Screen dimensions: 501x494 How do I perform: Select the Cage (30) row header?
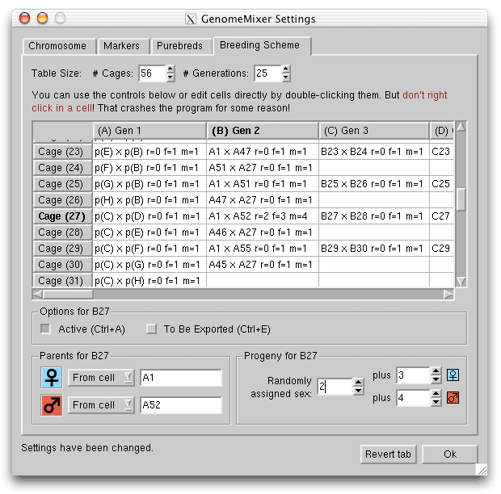[x=63, y=265]
